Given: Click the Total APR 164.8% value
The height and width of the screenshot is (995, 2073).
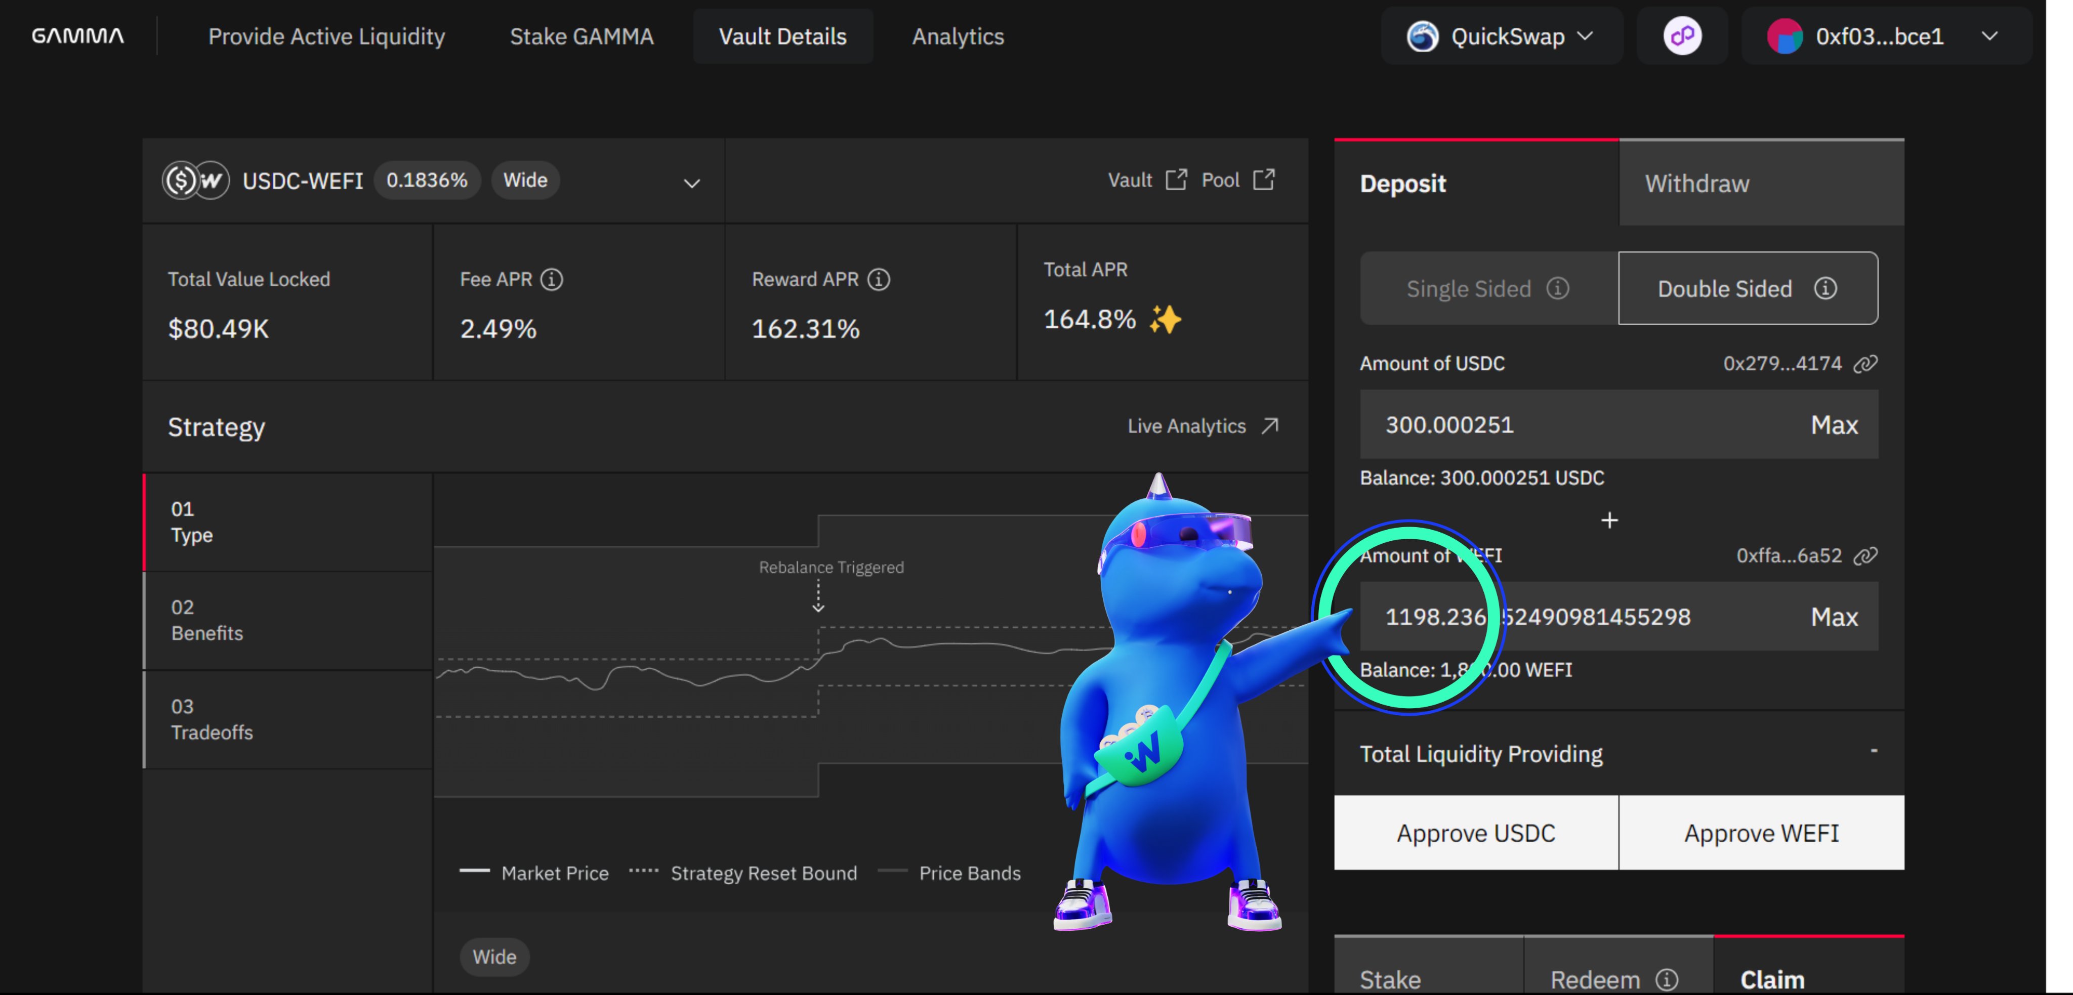Looking at the screenshot, I should [x=1090, y=319].
